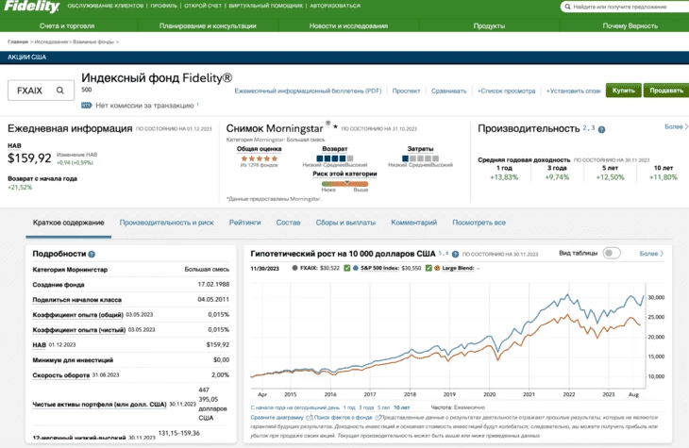Screen dimensions: 689x448
Task: Click Профиль in the top bar
Action: pos(163,6)
